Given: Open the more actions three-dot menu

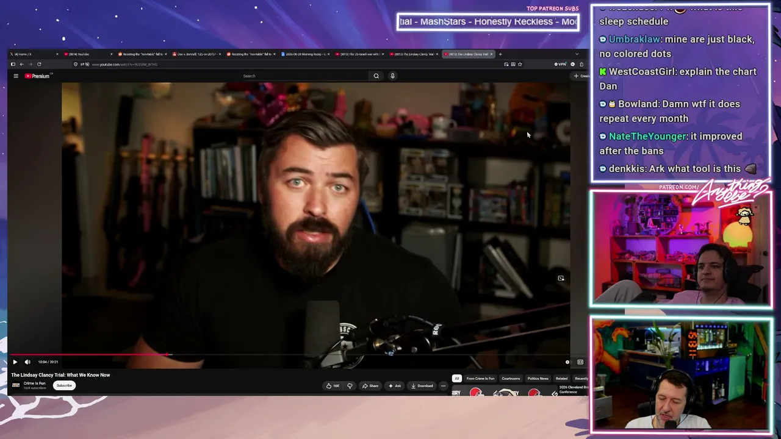Looking at the screenshot, I should (x=444, y=386).
